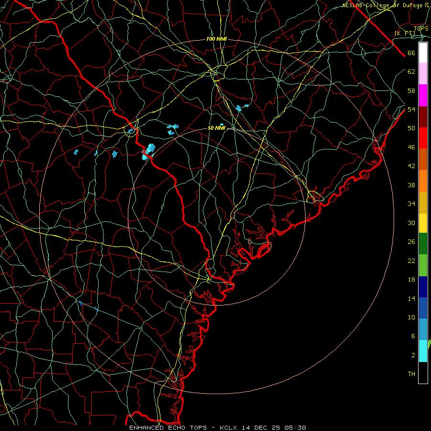This screenshot has width=431, height=431.
Task: Click the legend value "30"
Action: point(411,223)
